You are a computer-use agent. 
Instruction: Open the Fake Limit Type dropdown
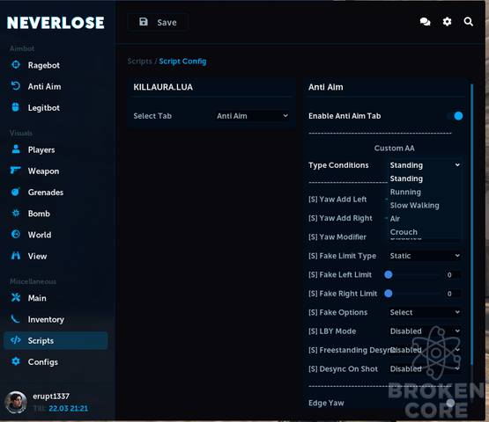(x=425, y=256)
